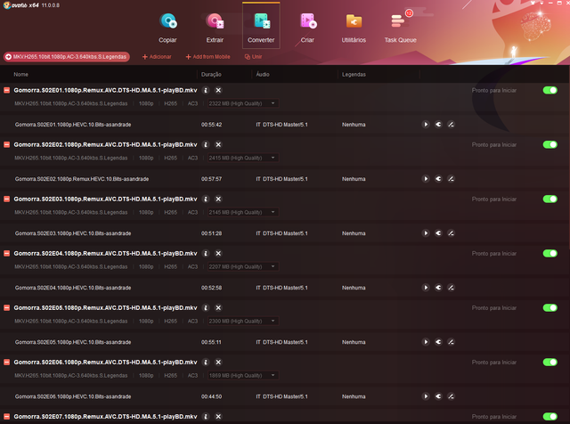Viewport: 570px width, 424px height.
Task: Open video edit for S02E02 title row
Action: (451, 179)
